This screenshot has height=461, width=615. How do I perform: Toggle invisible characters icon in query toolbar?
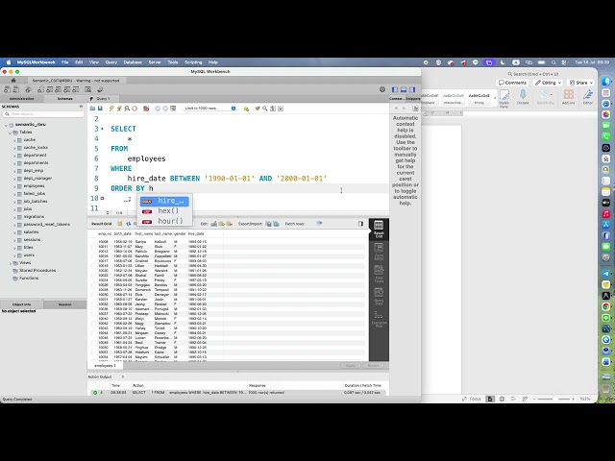(x=273, y=109)
